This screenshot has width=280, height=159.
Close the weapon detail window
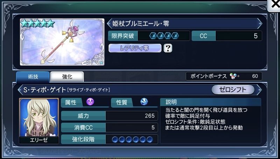click(x=274, y=5)
